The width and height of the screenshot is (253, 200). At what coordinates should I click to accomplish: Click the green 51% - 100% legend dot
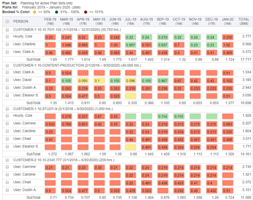57,12
